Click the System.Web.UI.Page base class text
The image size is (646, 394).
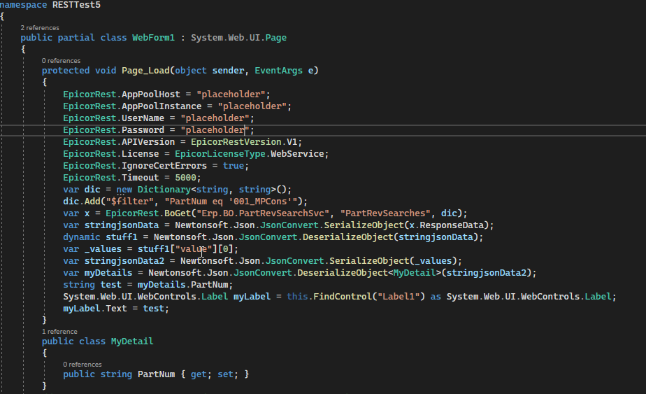pos(238,38)
